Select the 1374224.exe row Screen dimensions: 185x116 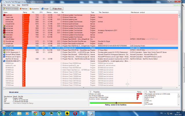pos(90,85)
